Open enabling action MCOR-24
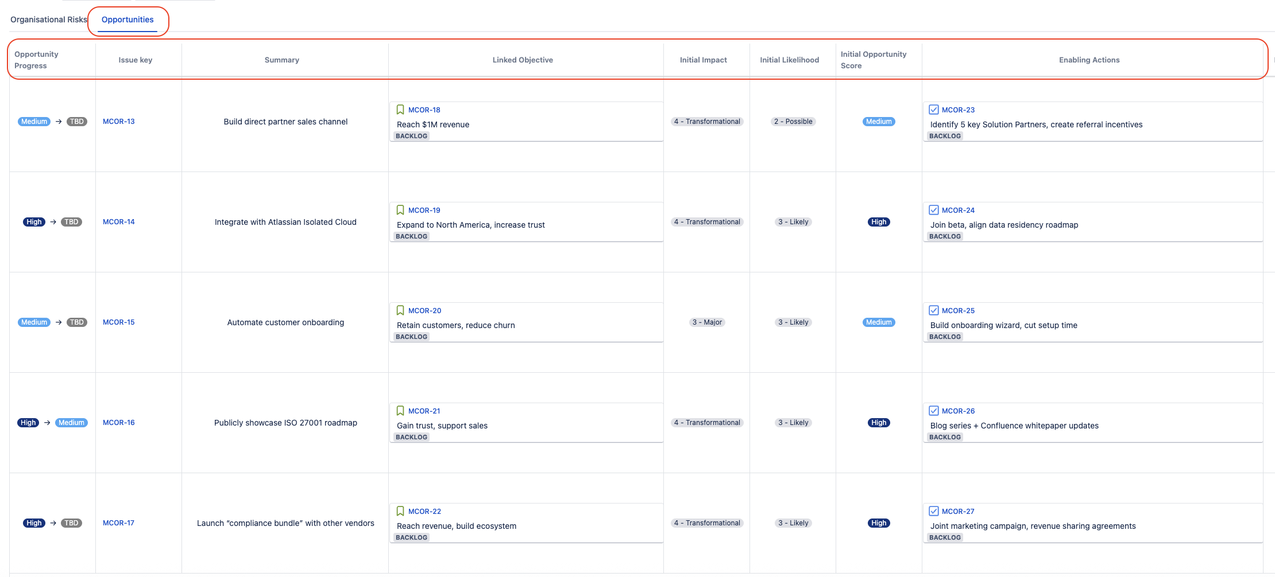The image size is (1275, 577). click(x=958, y=210)
